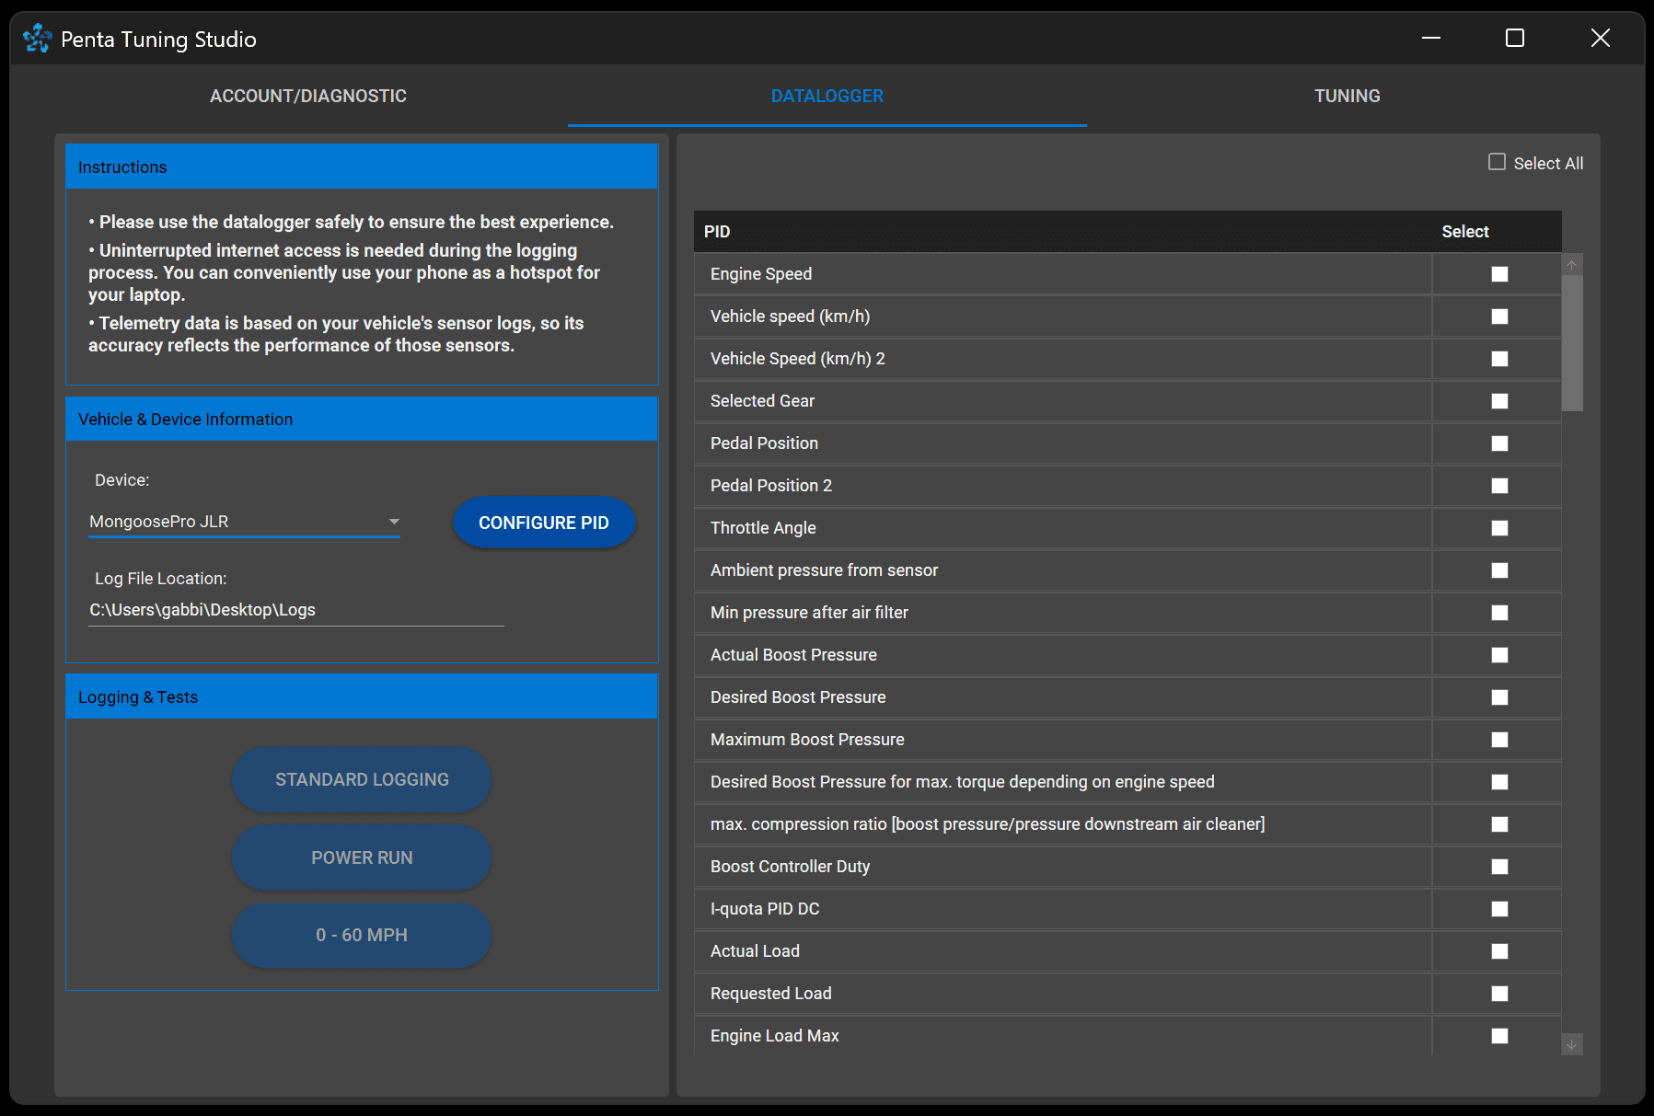Click the PID list scroll down arrow

coord(1572,1044)
